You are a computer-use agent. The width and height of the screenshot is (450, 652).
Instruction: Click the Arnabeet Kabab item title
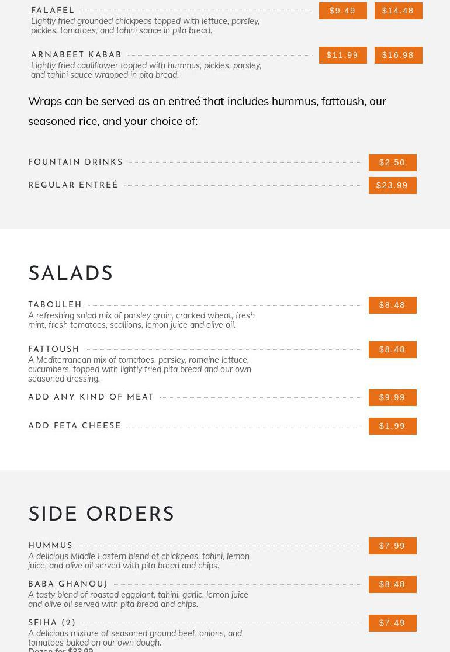pyautogui.click(x=77, y=55)
